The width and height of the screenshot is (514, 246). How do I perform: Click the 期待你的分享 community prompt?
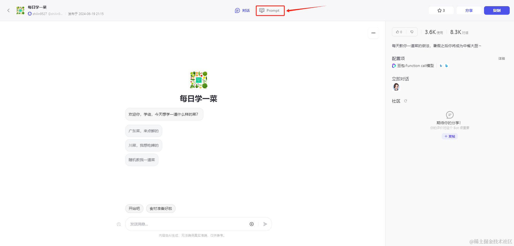[x=449, y=123]
